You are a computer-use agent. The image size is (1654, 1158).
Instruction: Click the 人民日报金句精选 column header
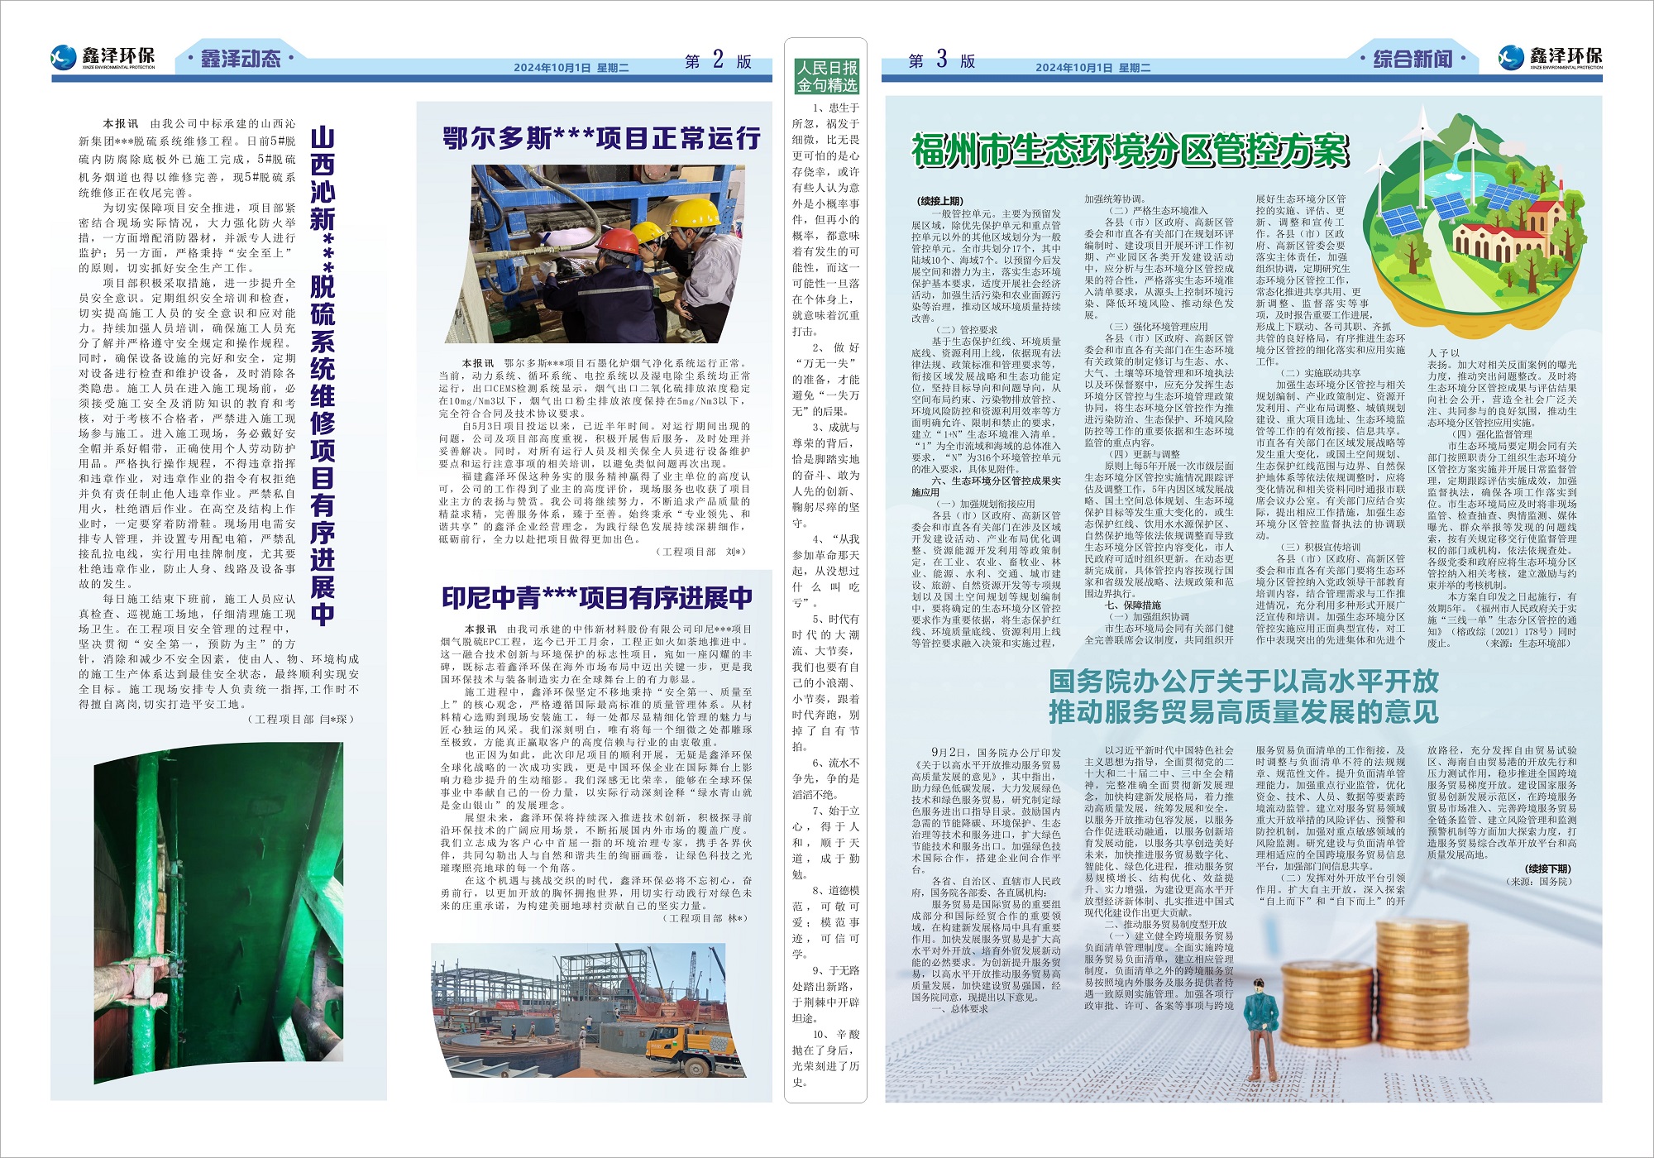(825, 77)
